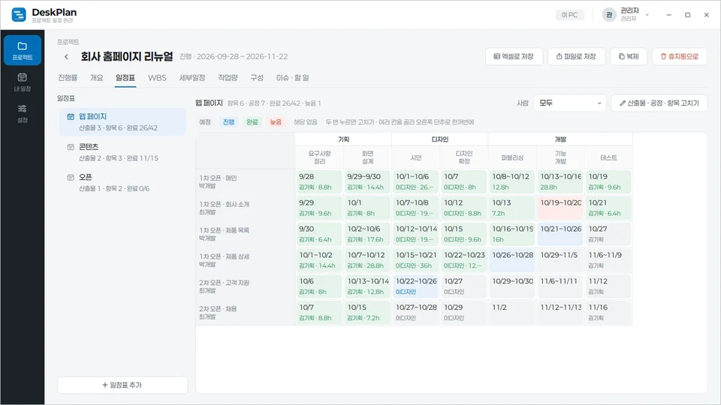Click the 디자인 확정 column header
721x405 pixels.
coord(464,157)
